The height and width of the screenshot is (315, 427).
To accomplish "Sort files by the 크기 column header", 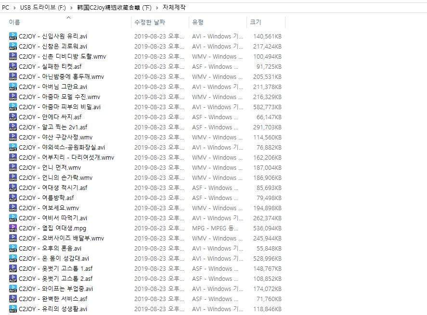I will tap(256, 22).
